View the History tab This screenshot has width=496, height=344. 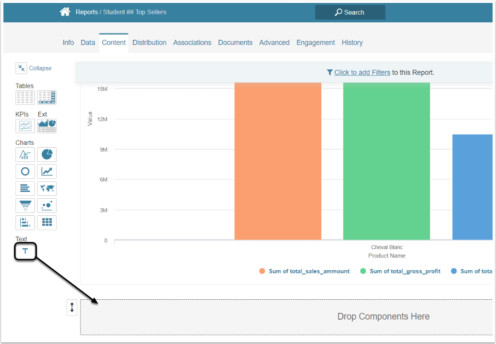352,42
